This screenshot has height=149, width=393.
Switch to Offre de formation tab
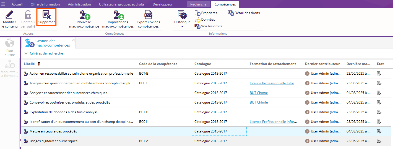[x=45, y=4]
